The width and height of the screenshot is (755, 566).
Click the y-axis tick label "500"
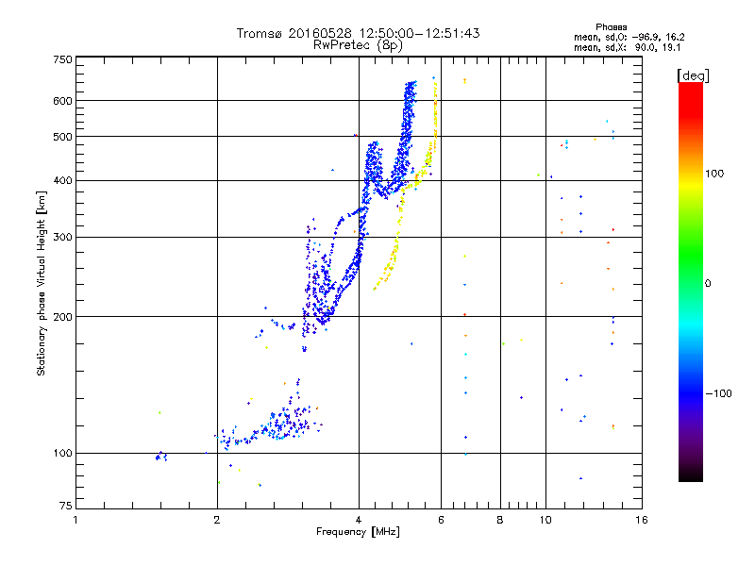(62, 137)
